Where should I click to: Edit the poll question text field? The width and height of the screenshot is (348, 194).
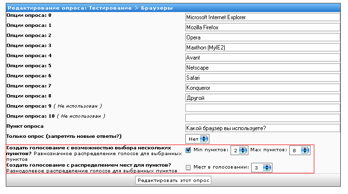[263, 128]
